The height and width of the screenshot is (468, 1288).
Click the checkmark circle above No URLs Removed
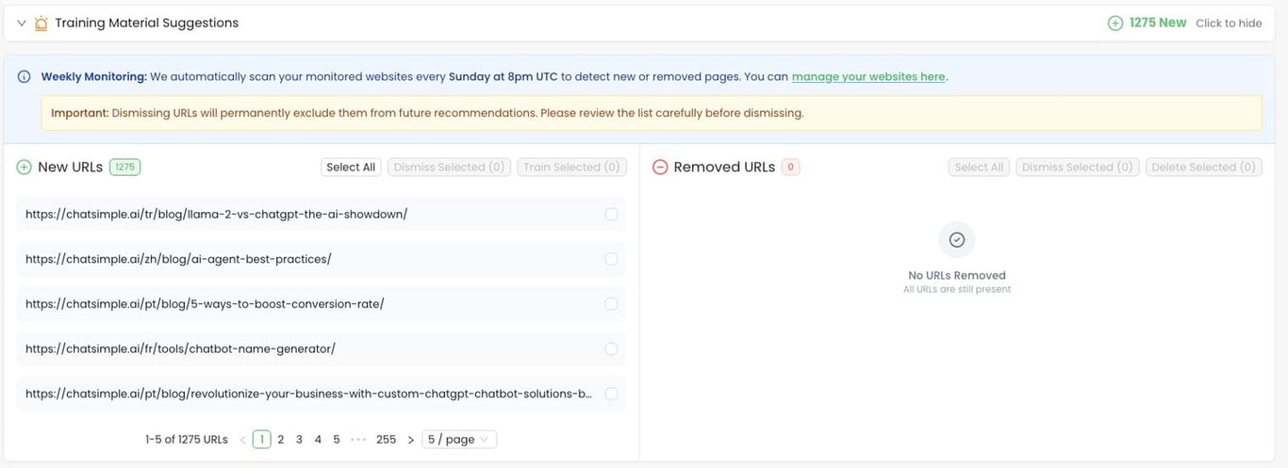pos(957,240)
